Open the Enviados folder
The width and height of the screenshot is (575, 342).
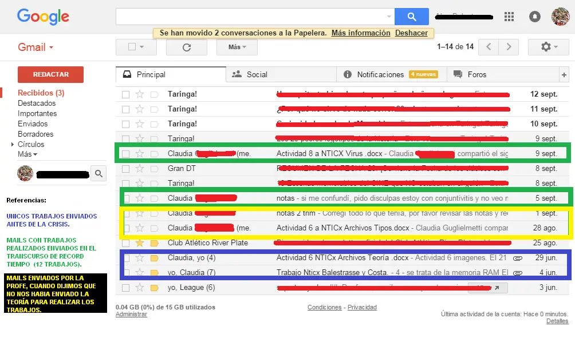pos(33,124)
